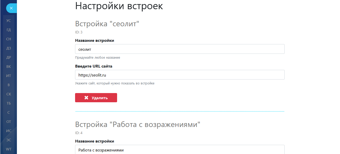Open the ОТ sidebar entry
Screen dimensions: 340x154
click(x=9, y=122)
